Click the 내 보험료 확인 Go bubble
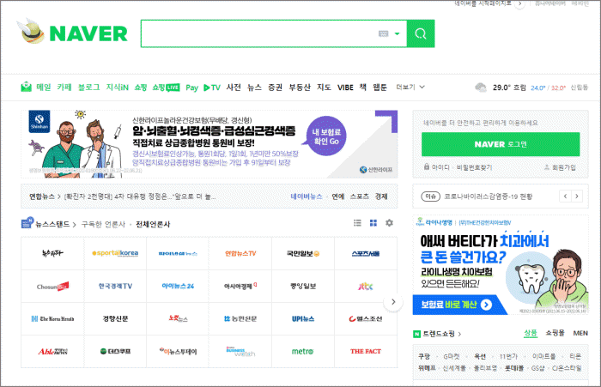Image resolution: width=601 pixels, height=387 pixels. click(326, 136)
